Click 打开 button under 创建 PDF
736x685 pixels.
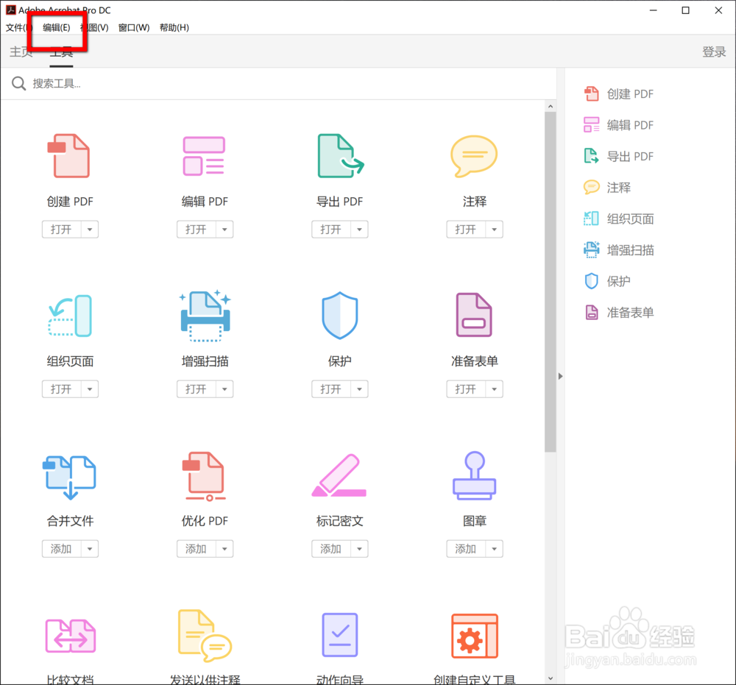62,230
